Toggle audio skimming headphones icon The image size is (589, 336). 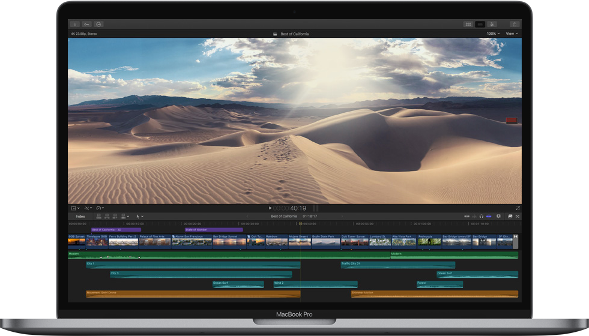coord(481,216)
